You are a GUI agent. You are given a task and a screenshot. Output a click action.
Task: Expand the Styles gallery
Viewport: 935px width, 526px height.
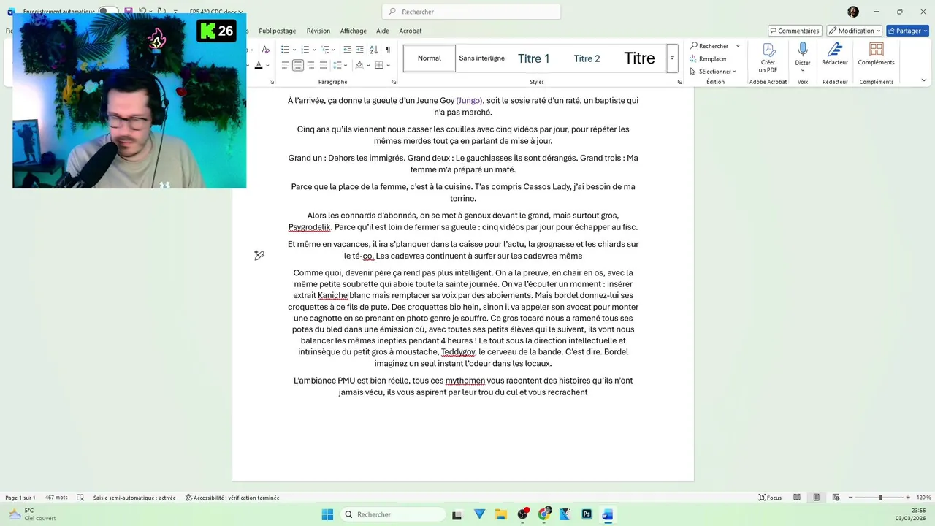coord(672,58)
